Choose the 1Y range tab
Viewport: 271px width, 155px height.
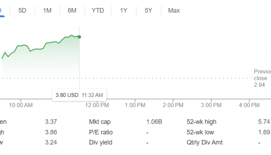(124, 10)
